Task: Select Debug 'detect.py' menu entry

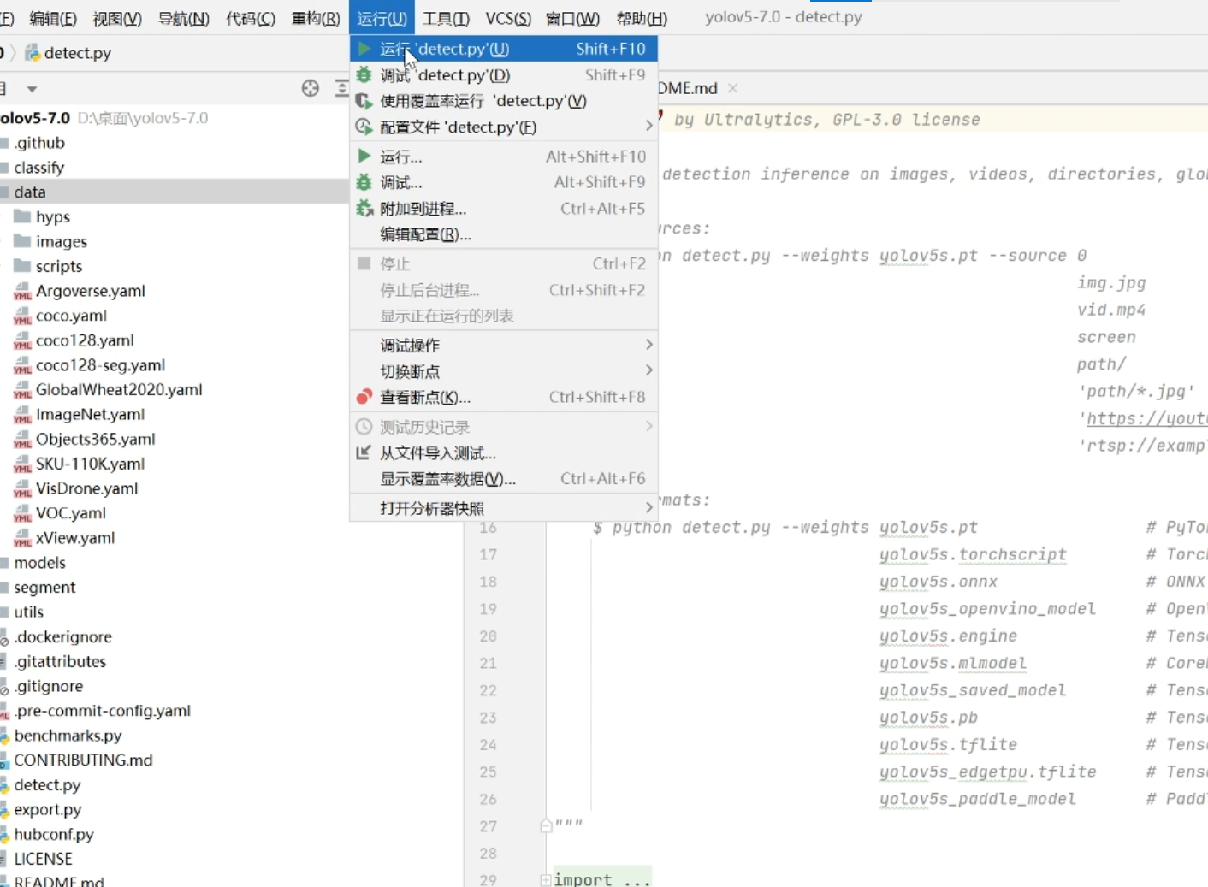Action: 504,75
